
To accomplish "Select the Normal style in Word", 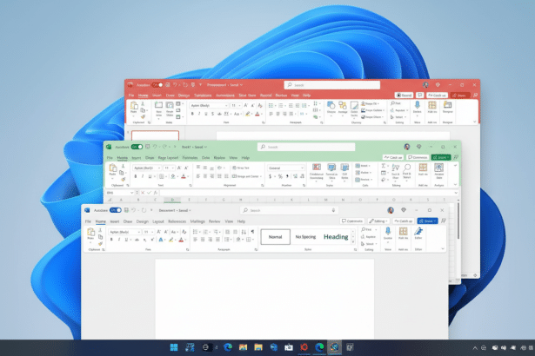I will click(276, 237).
